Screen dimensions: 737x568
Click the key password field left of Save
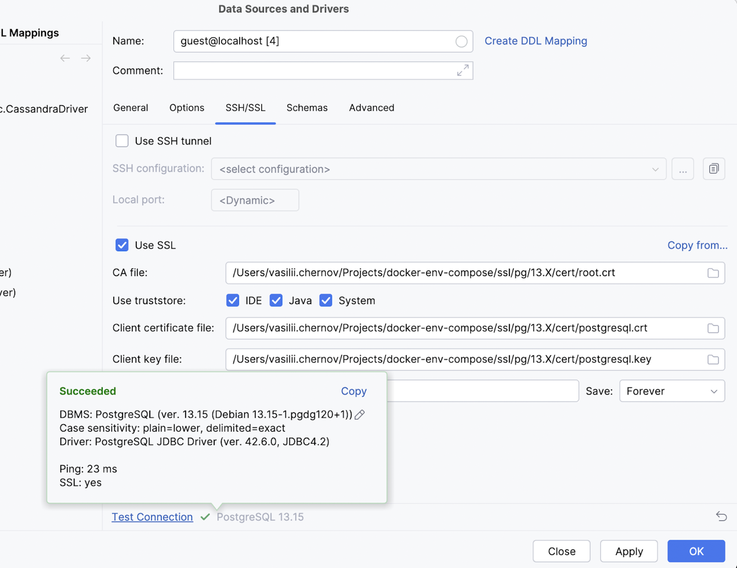483,391
